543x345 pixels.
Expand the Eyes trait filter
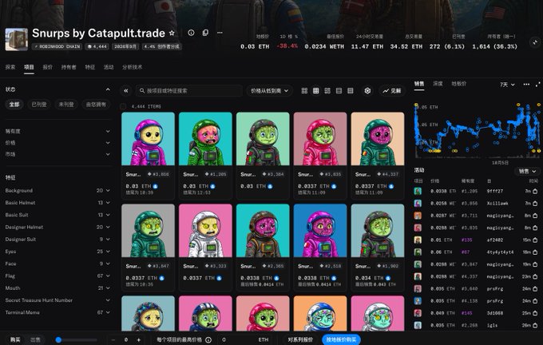pyautogui.click(x=57, y=252)
